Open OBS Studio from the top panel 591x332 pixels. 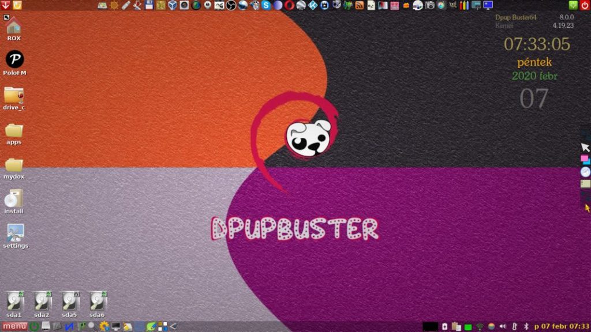pyautogui.click(x=231, y=5)
